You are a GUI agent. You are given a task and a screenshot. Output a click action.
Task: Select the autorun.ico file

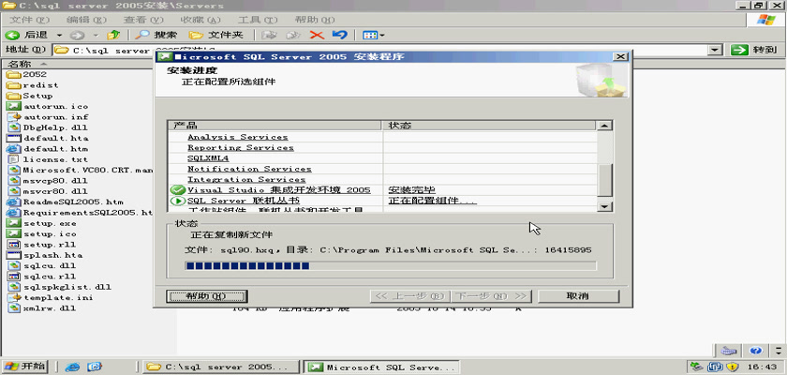(48, 107)
